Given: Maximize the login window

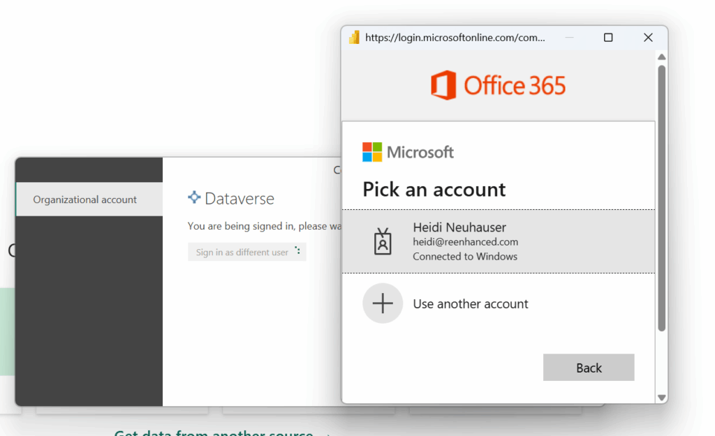Looking at the screenshot, I should pos(608,38).
